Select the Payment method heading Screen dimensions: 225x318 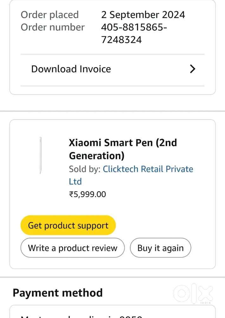pos(58,293)
